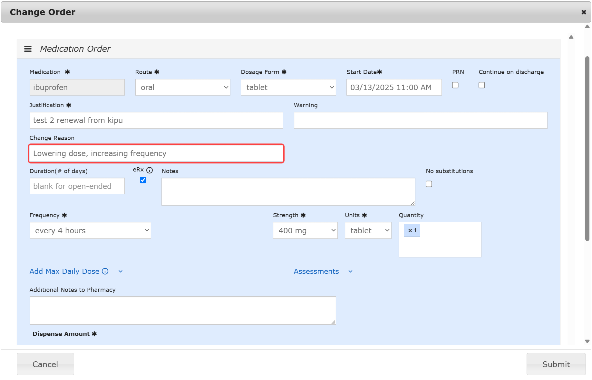Open the Frequency dropdown set to every 4 hours

(x=90, y=230)
